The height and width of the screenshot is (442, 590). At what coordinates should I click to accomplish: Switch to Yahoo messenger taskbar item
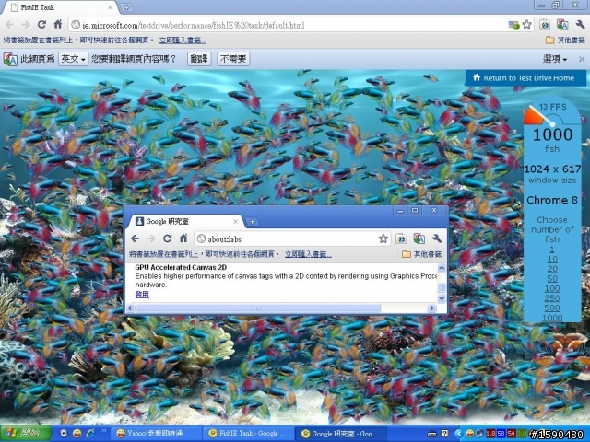pyautogui.click(x=158, y=434)
